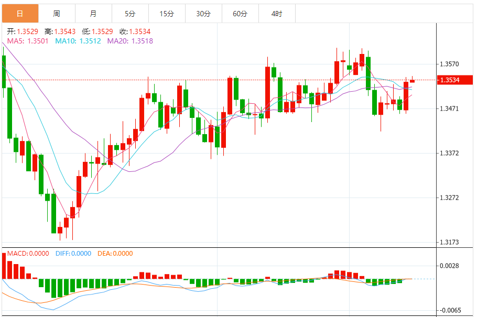Open the 15分 interval tab
The height and width of the screenshot is (317, 477).
167,14
